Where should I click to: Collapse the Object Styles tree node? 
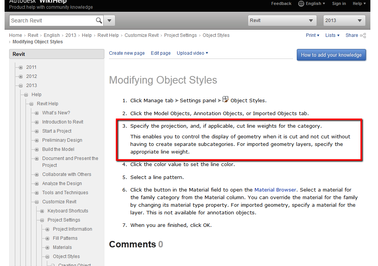point(47,257)
